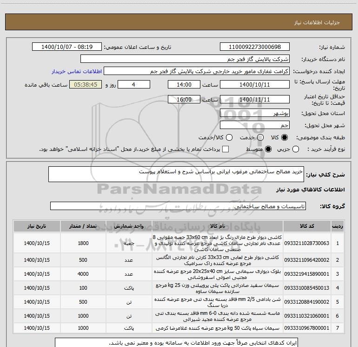This screenshot has height=347, width=358.
Task: Select the خدمت radio button
Action: (260, 137)
